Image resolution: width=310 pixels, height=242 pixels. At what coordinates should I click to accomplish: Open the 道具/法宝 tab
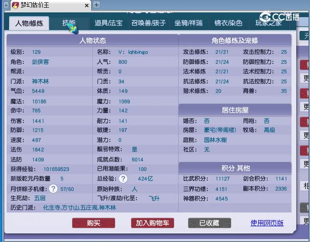tap(108, 23)
